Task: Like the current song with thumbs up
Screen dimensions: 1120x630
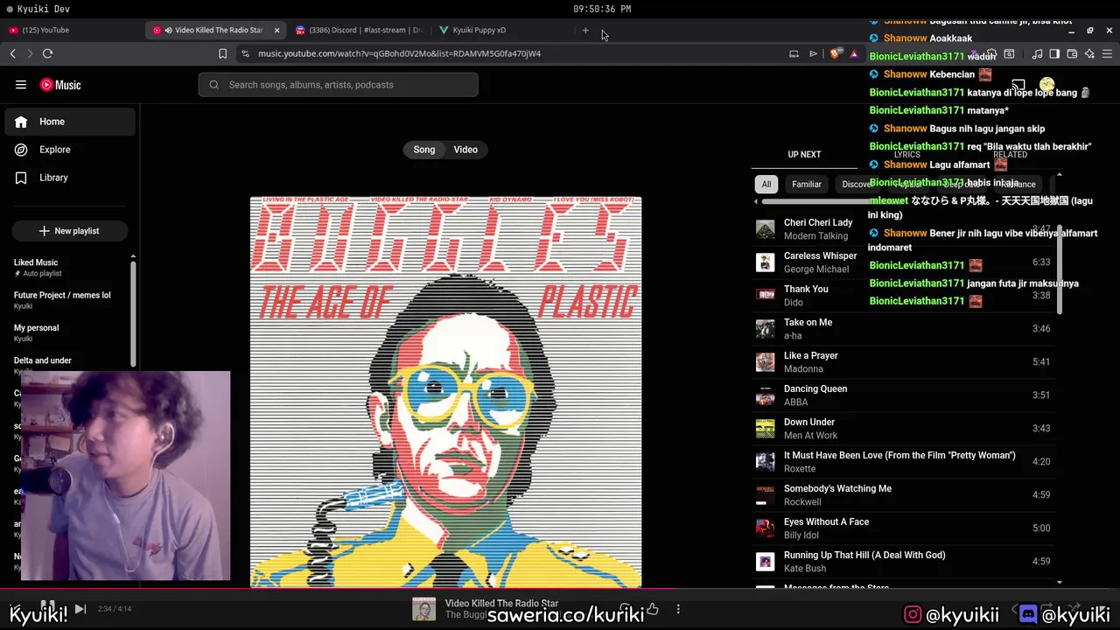Action: (x=653, y=609)
